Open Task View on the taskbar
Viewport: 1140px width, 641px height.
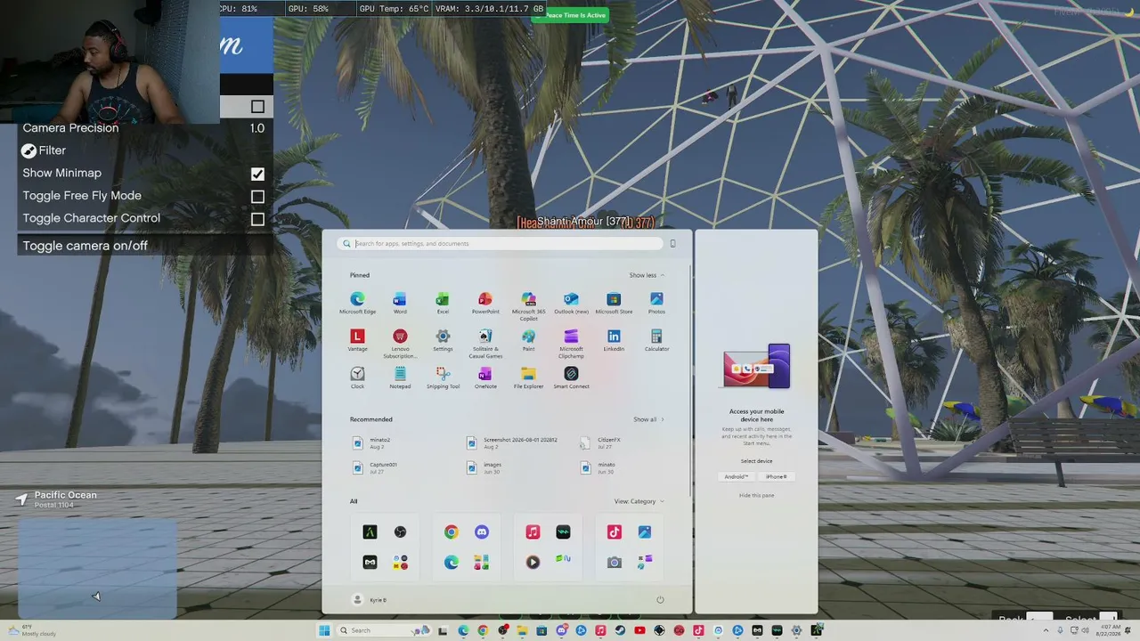443,630
